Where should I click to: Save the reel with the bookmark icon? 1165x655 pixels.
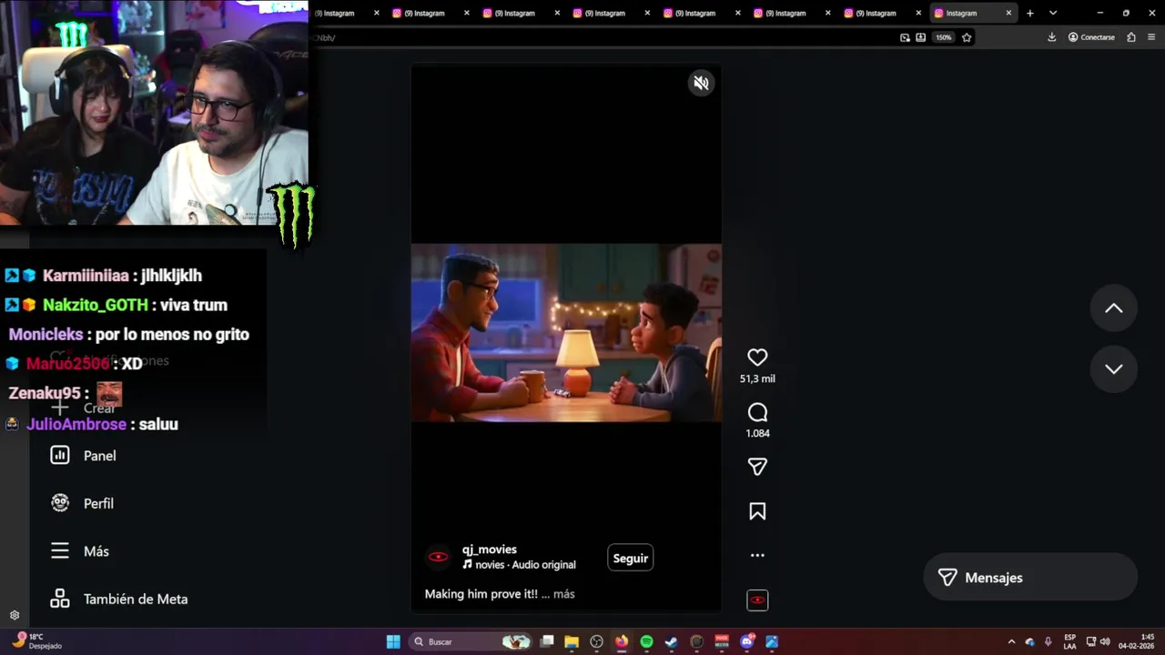point(757,511)
